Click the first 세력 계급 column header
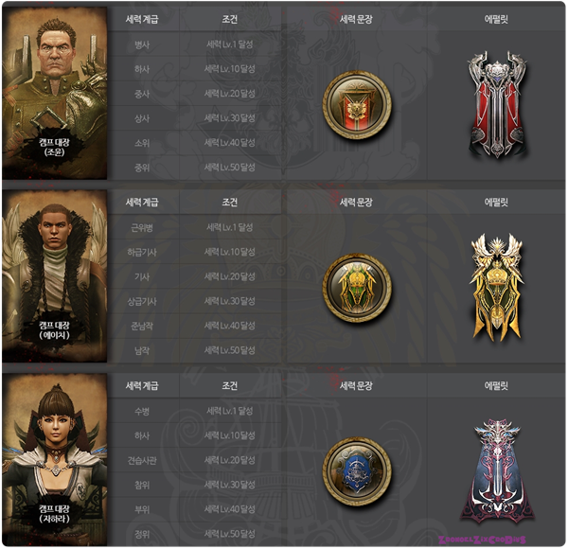 [142, 19]
